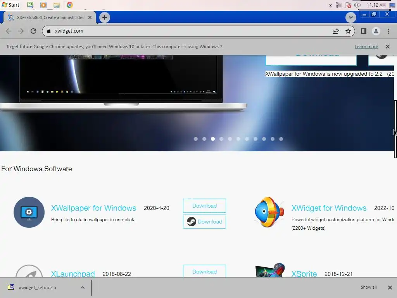Open the folder icon in the taskbar
Viewport: 397px width, 298px height.
pyautogui.click(x=57, y=5)
